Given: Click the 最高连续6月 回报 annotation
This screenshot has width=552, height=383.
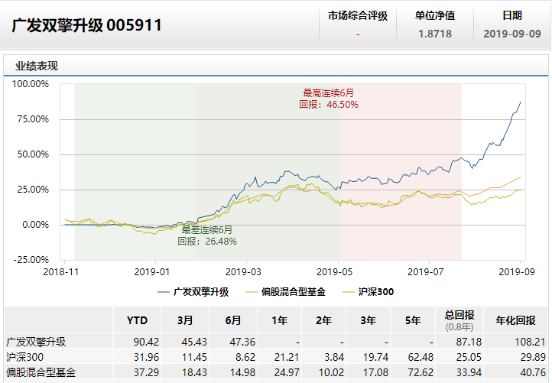Looking at the screenshot, I should pos(329,99).
